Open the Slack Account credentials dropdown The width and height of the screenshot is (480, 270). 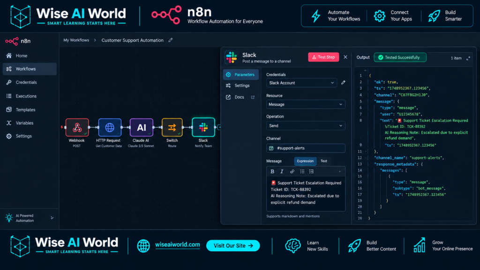(301, 82)
